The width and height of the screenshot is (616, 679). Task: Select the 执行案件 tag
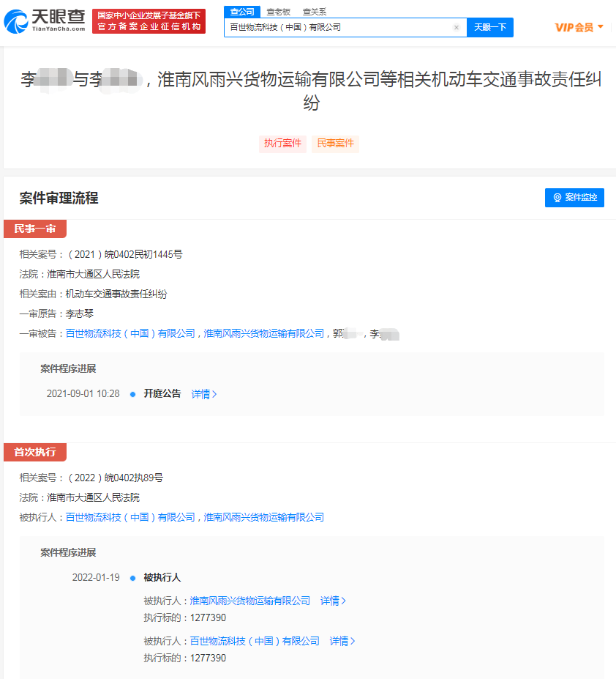pos(282,144)
